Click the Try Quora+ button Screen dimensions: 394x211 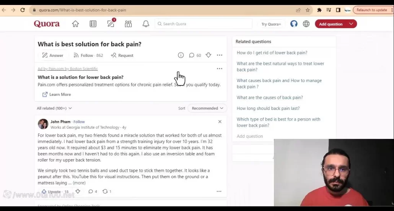pos(271,24)
